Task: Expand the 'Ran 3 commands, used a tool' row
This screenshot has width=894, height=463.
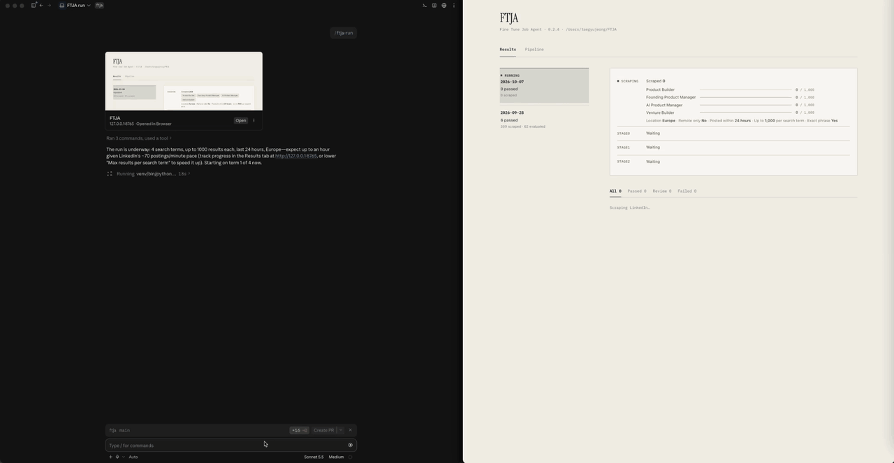Action: pyautogui.click(x=138, y=138)
